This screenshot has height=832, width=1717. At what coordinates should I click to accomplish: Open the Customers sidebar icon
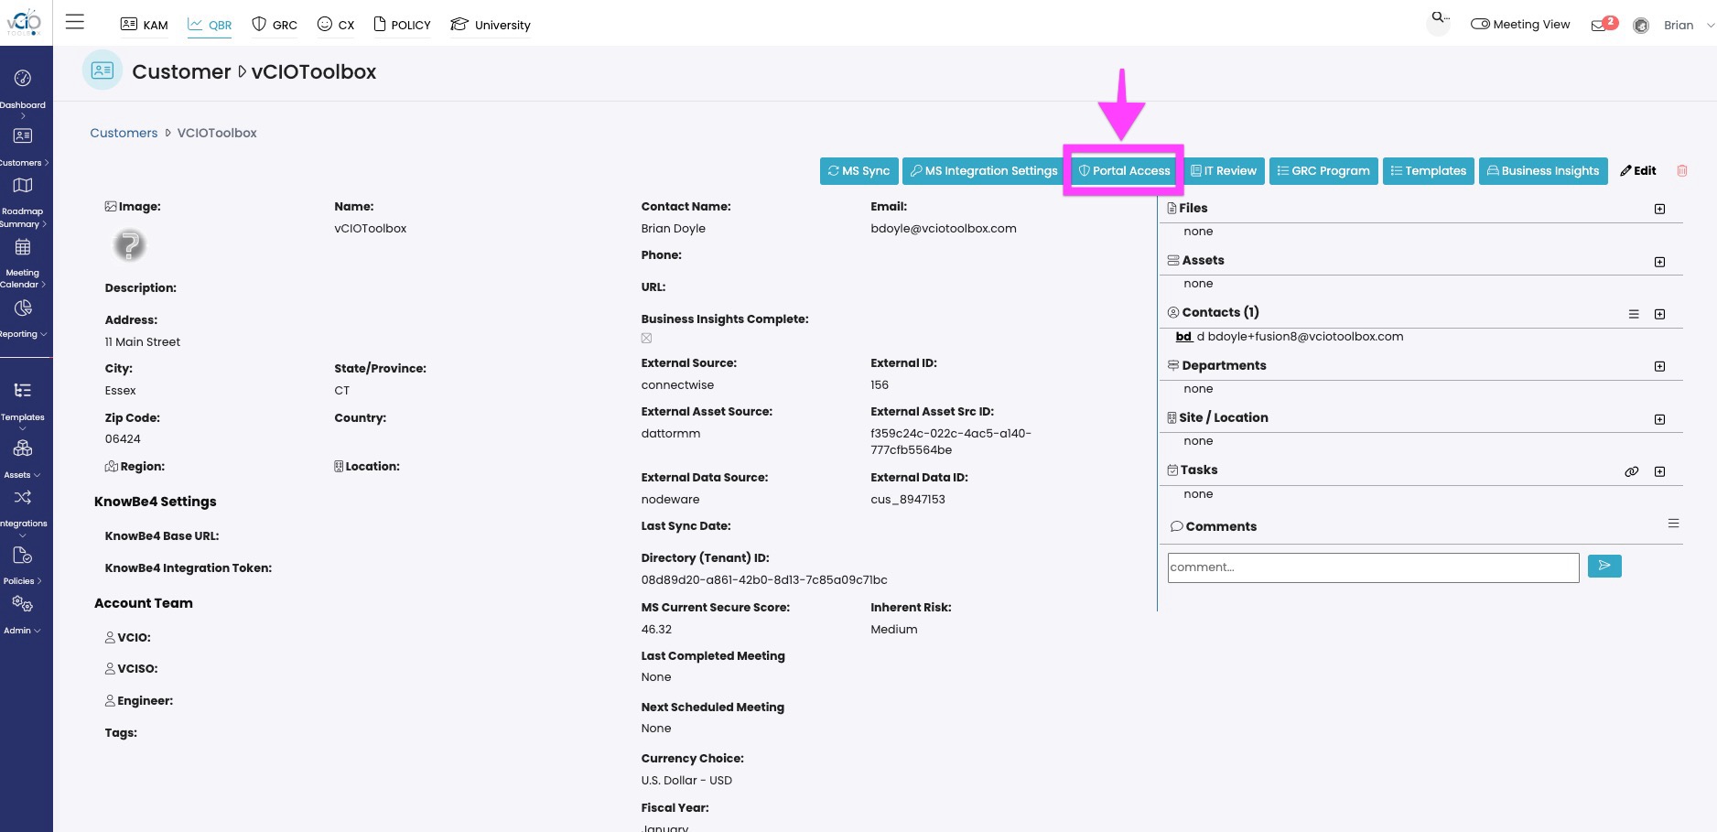[23, 135]
